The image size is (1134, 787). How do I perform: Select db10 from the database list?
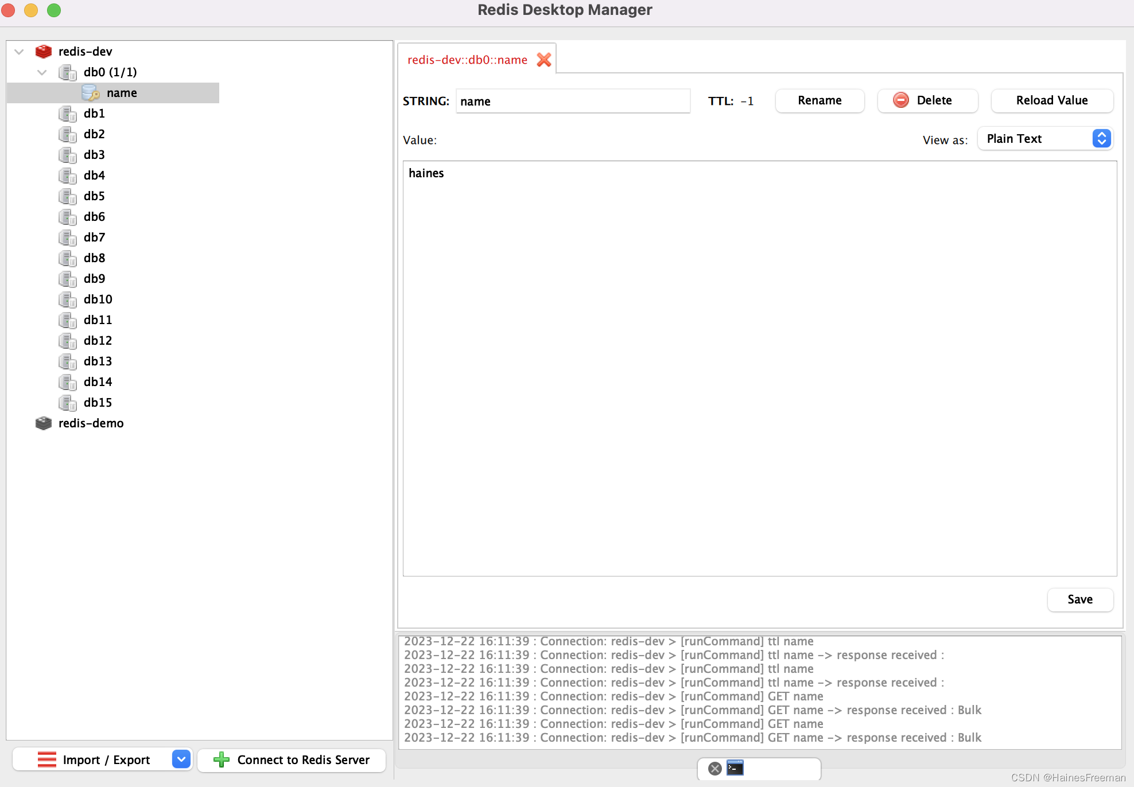point(98,299)
